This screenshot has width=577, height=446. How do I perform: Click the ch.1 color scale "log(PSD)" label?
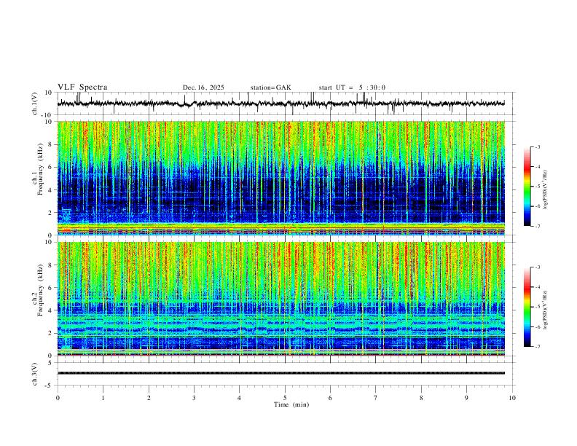tap(546, 189)
